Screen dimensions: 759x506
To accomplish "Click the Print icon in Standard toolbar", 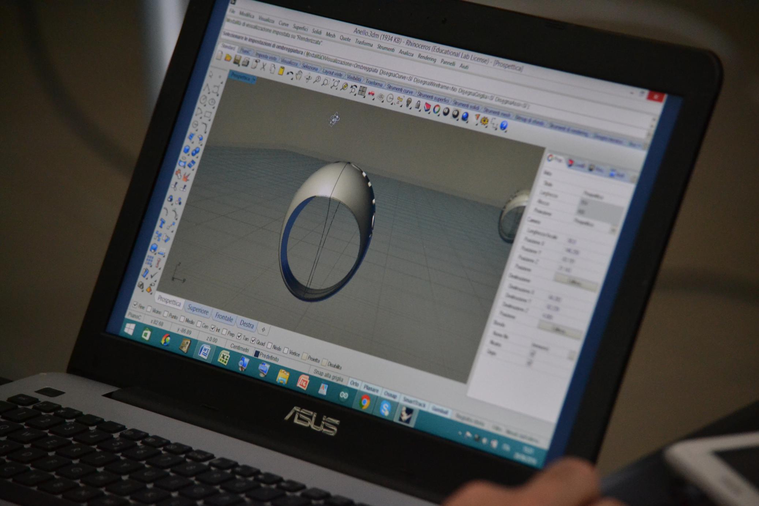I will coord(245,62).
